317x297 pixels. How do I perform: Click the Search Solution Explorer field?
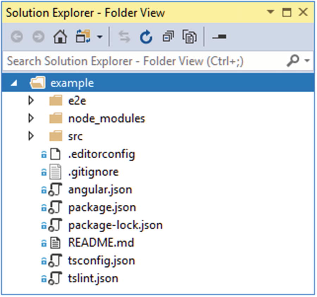pyautogui.click(x=141, y=61)
